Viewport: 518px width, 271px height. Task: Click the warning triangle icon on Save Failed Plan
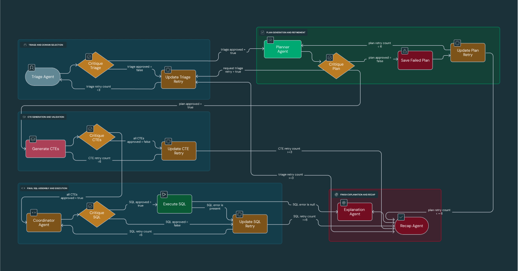pos(404,51)
